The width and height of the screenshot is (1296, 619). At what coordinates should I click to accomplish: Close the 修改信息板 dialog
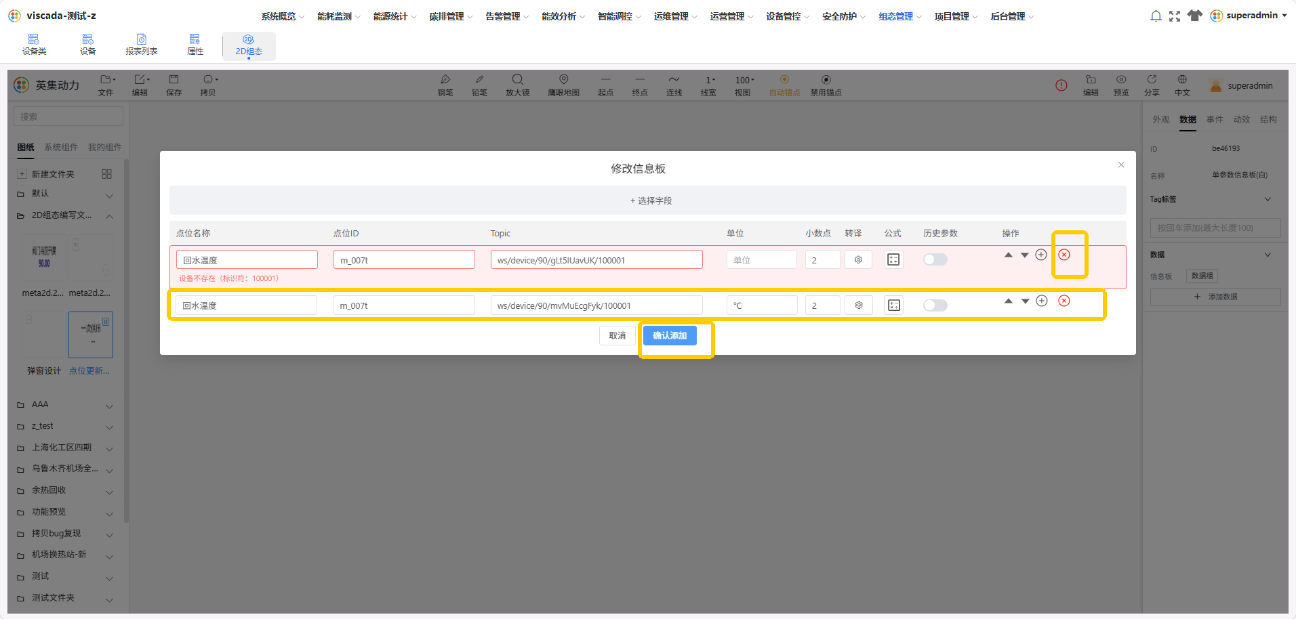[1121, 165]
